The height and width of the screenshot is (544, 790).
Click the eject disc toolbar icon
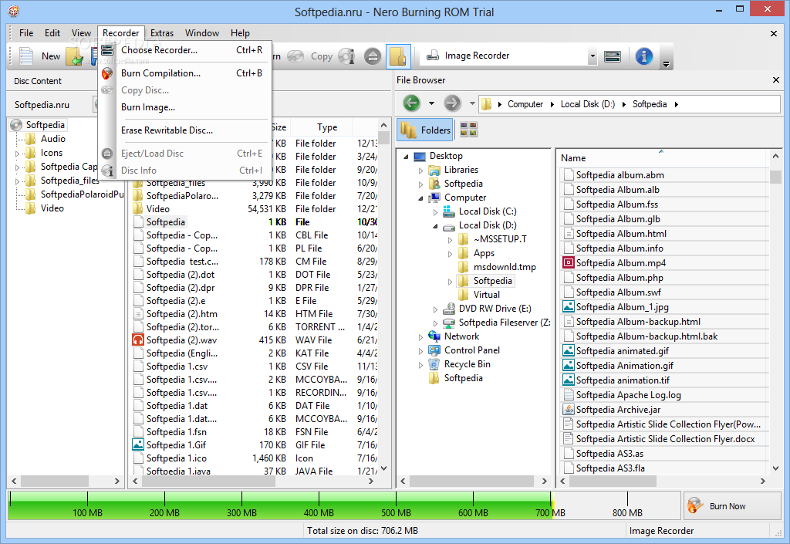(373, 56)
